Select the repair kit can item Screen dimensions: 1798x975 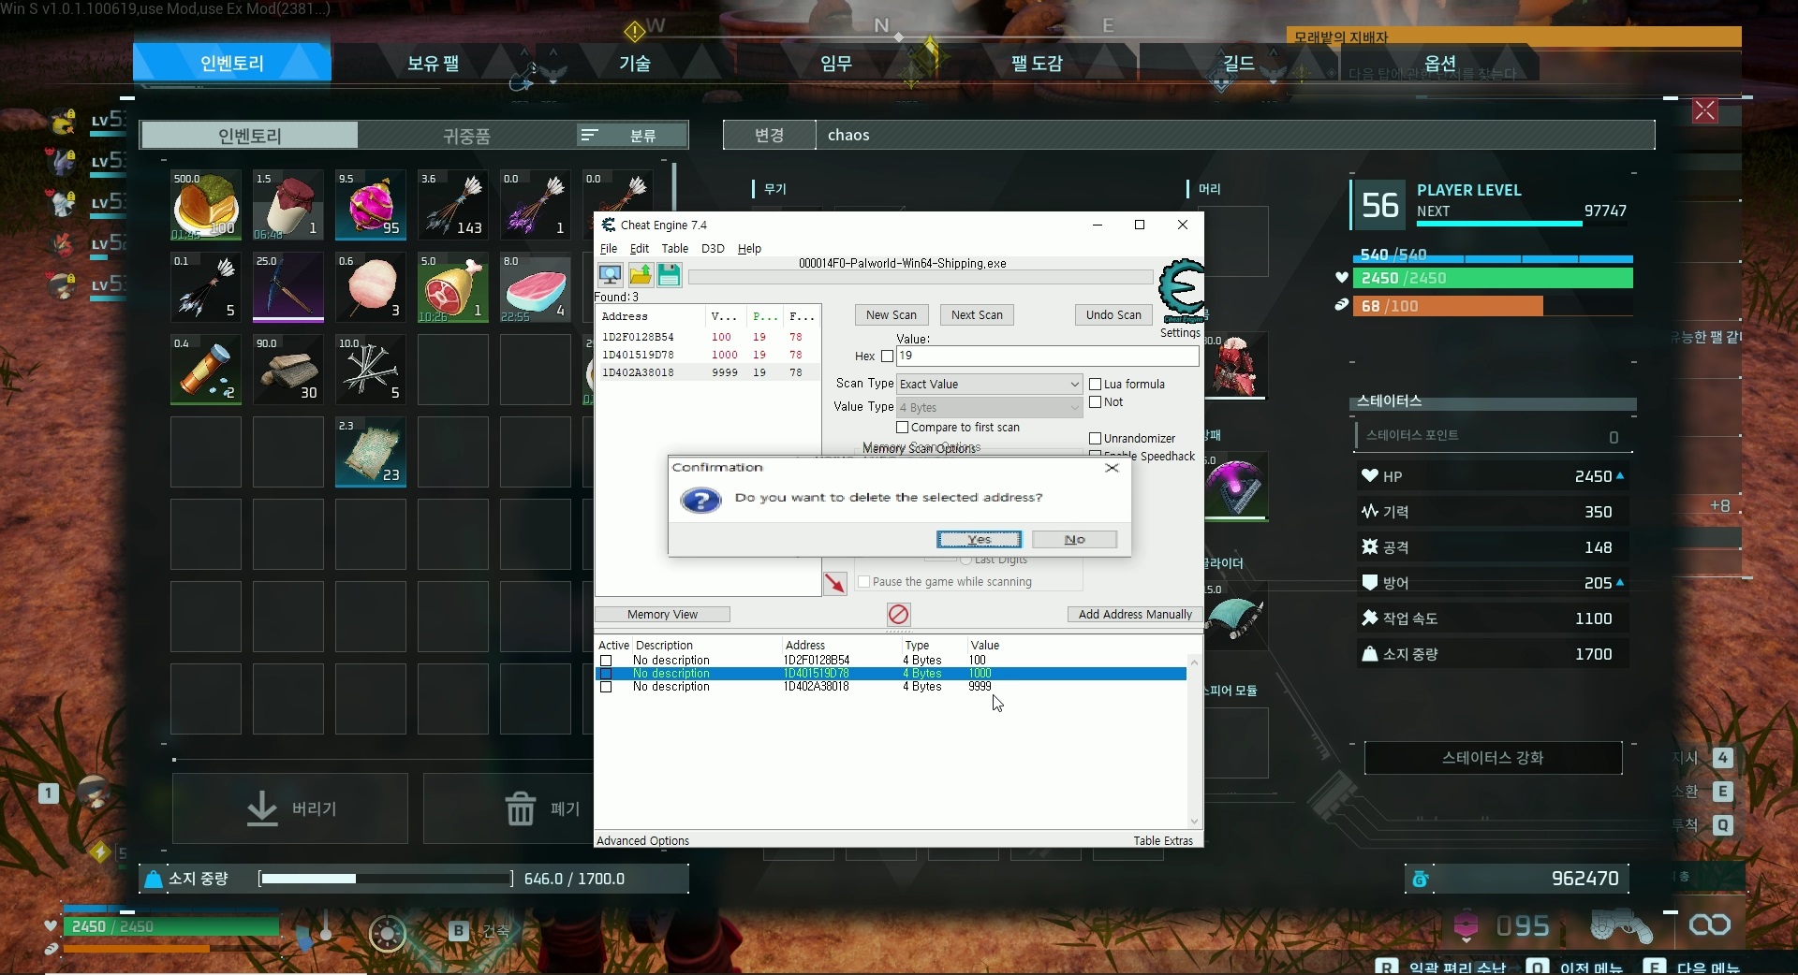coord(206,370)
